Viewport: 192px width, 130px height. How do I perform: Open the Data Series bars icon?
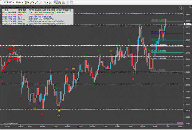[x=60, y=2]
